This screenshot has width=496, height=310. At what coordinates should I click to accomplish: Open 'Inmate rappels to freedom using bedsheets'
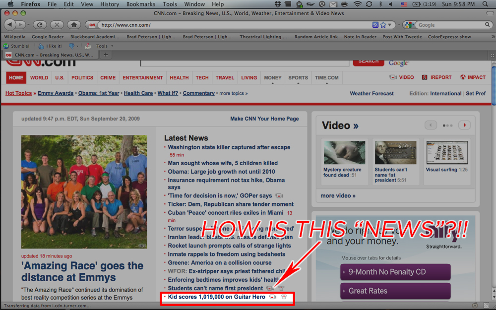[226, 254]
